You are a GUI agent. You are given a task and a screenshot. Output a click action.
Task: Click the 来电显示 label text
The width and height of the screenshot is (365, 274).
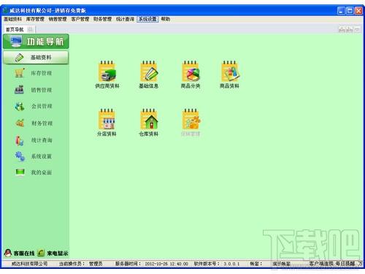58,254
